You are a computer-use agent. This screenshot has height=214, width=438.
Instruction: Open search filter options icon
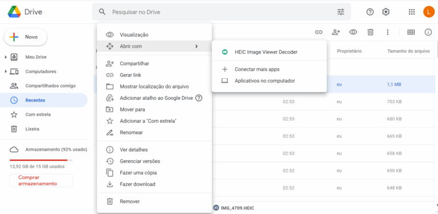[341, 12]
